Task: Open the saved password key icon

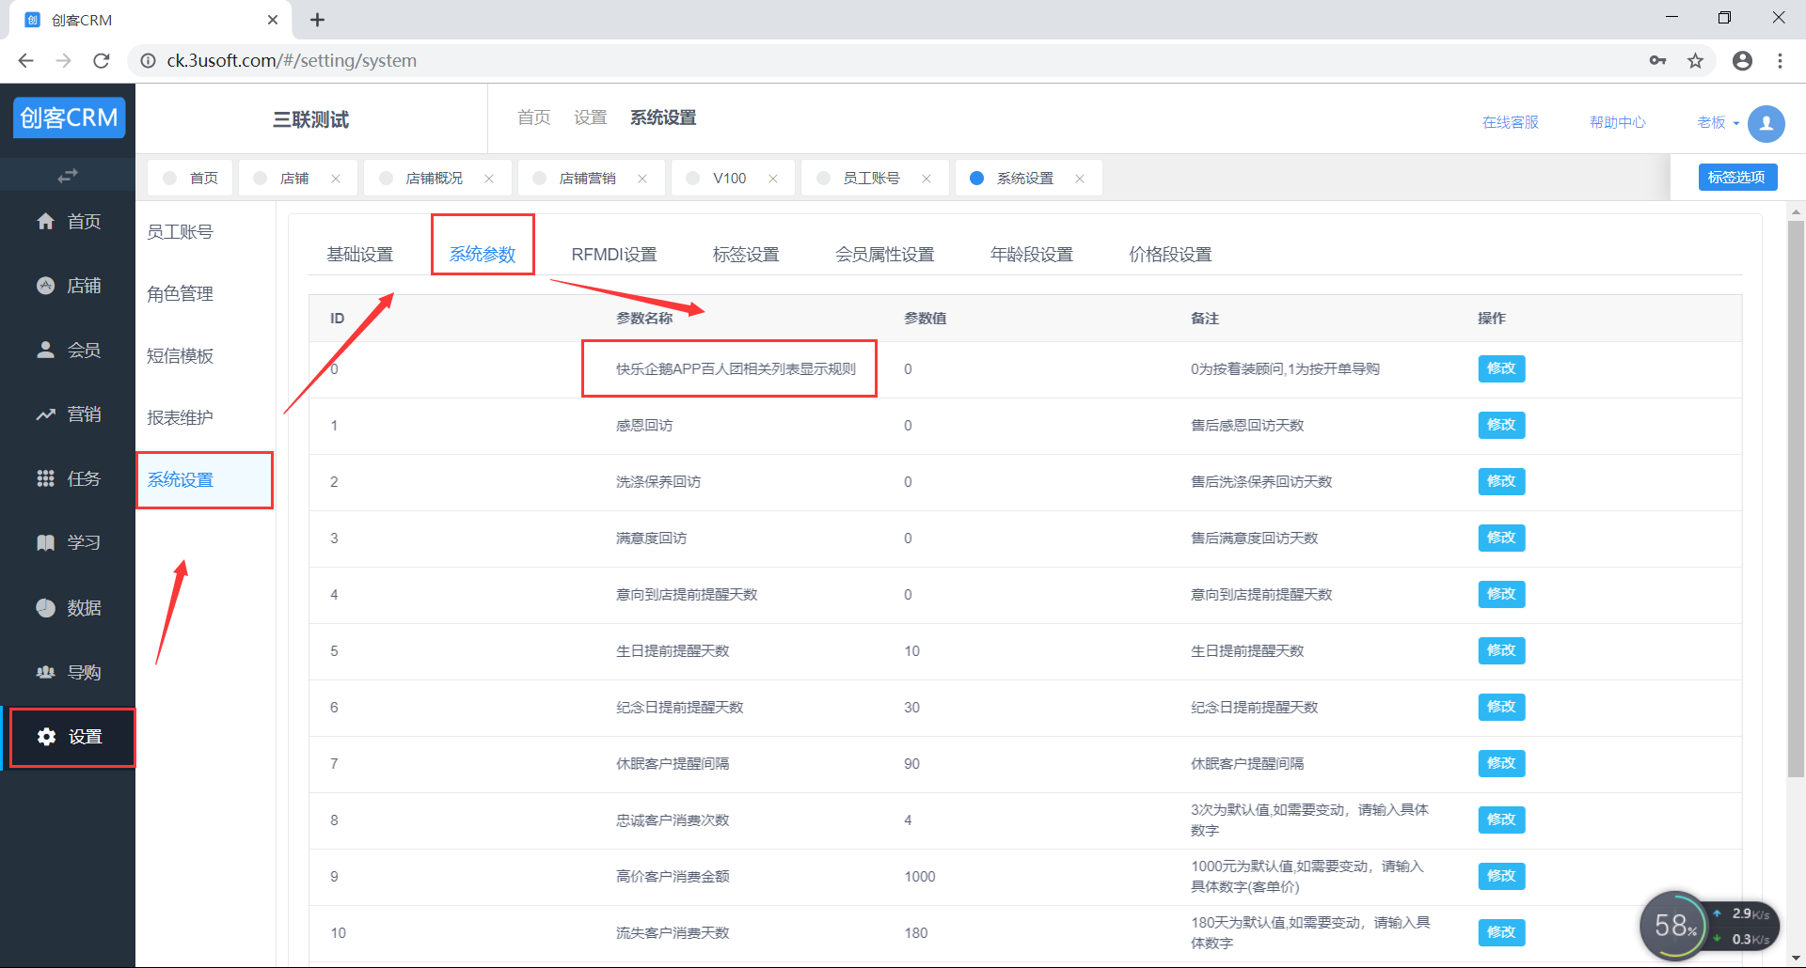Action: [x=1657, y=60]
